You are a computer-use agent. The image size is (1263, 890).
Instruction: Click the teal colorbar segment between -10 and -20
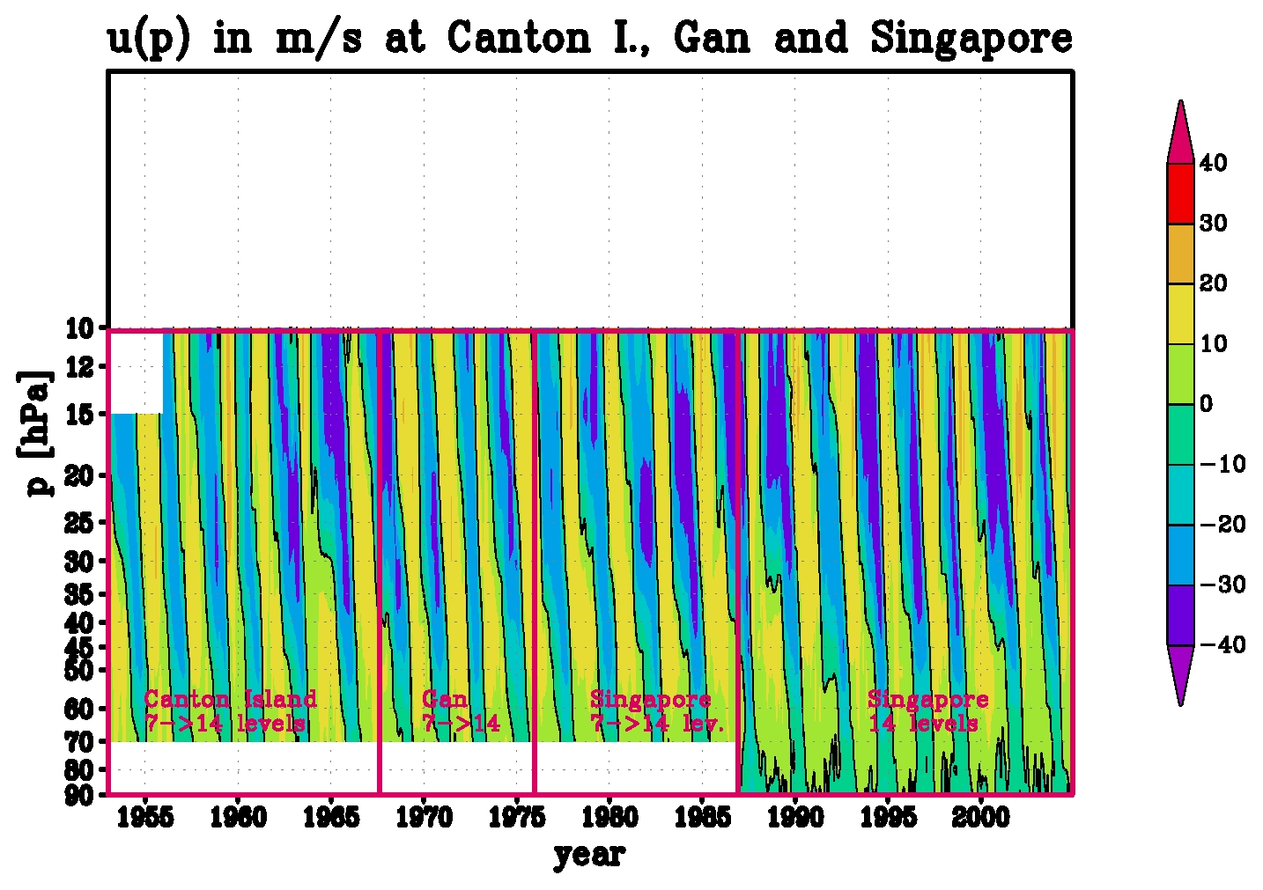[x=1180, y=494]
